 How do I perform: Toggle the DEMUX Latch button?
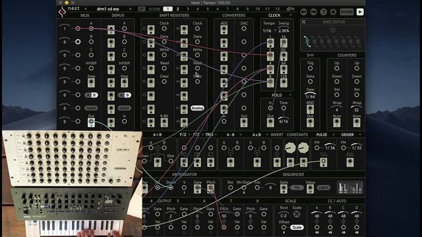click(x=125, y=108)
